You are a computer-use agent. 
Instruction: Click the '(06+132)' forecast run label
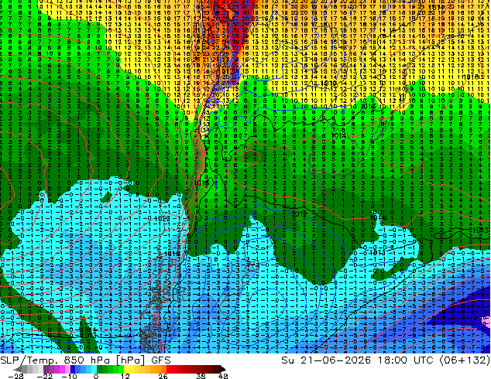coord(465,360)
